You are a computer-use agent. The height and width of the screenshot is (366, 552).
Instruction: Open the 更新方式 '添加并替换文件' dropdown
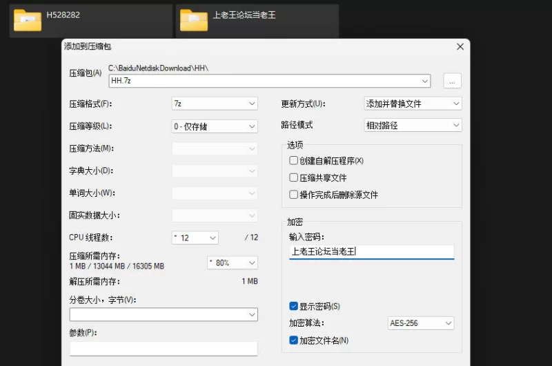pyautogui.click(x=413, y=104)
